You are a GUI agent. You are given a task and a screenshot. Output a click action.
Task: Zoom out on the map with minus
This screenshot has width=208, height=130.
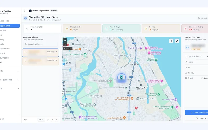tap(65, 44)
